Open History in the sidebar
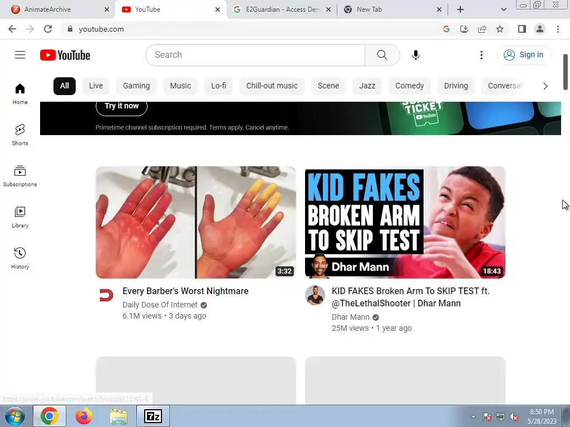The height and width of the screenshot is (427, 570). coord(20,258)
